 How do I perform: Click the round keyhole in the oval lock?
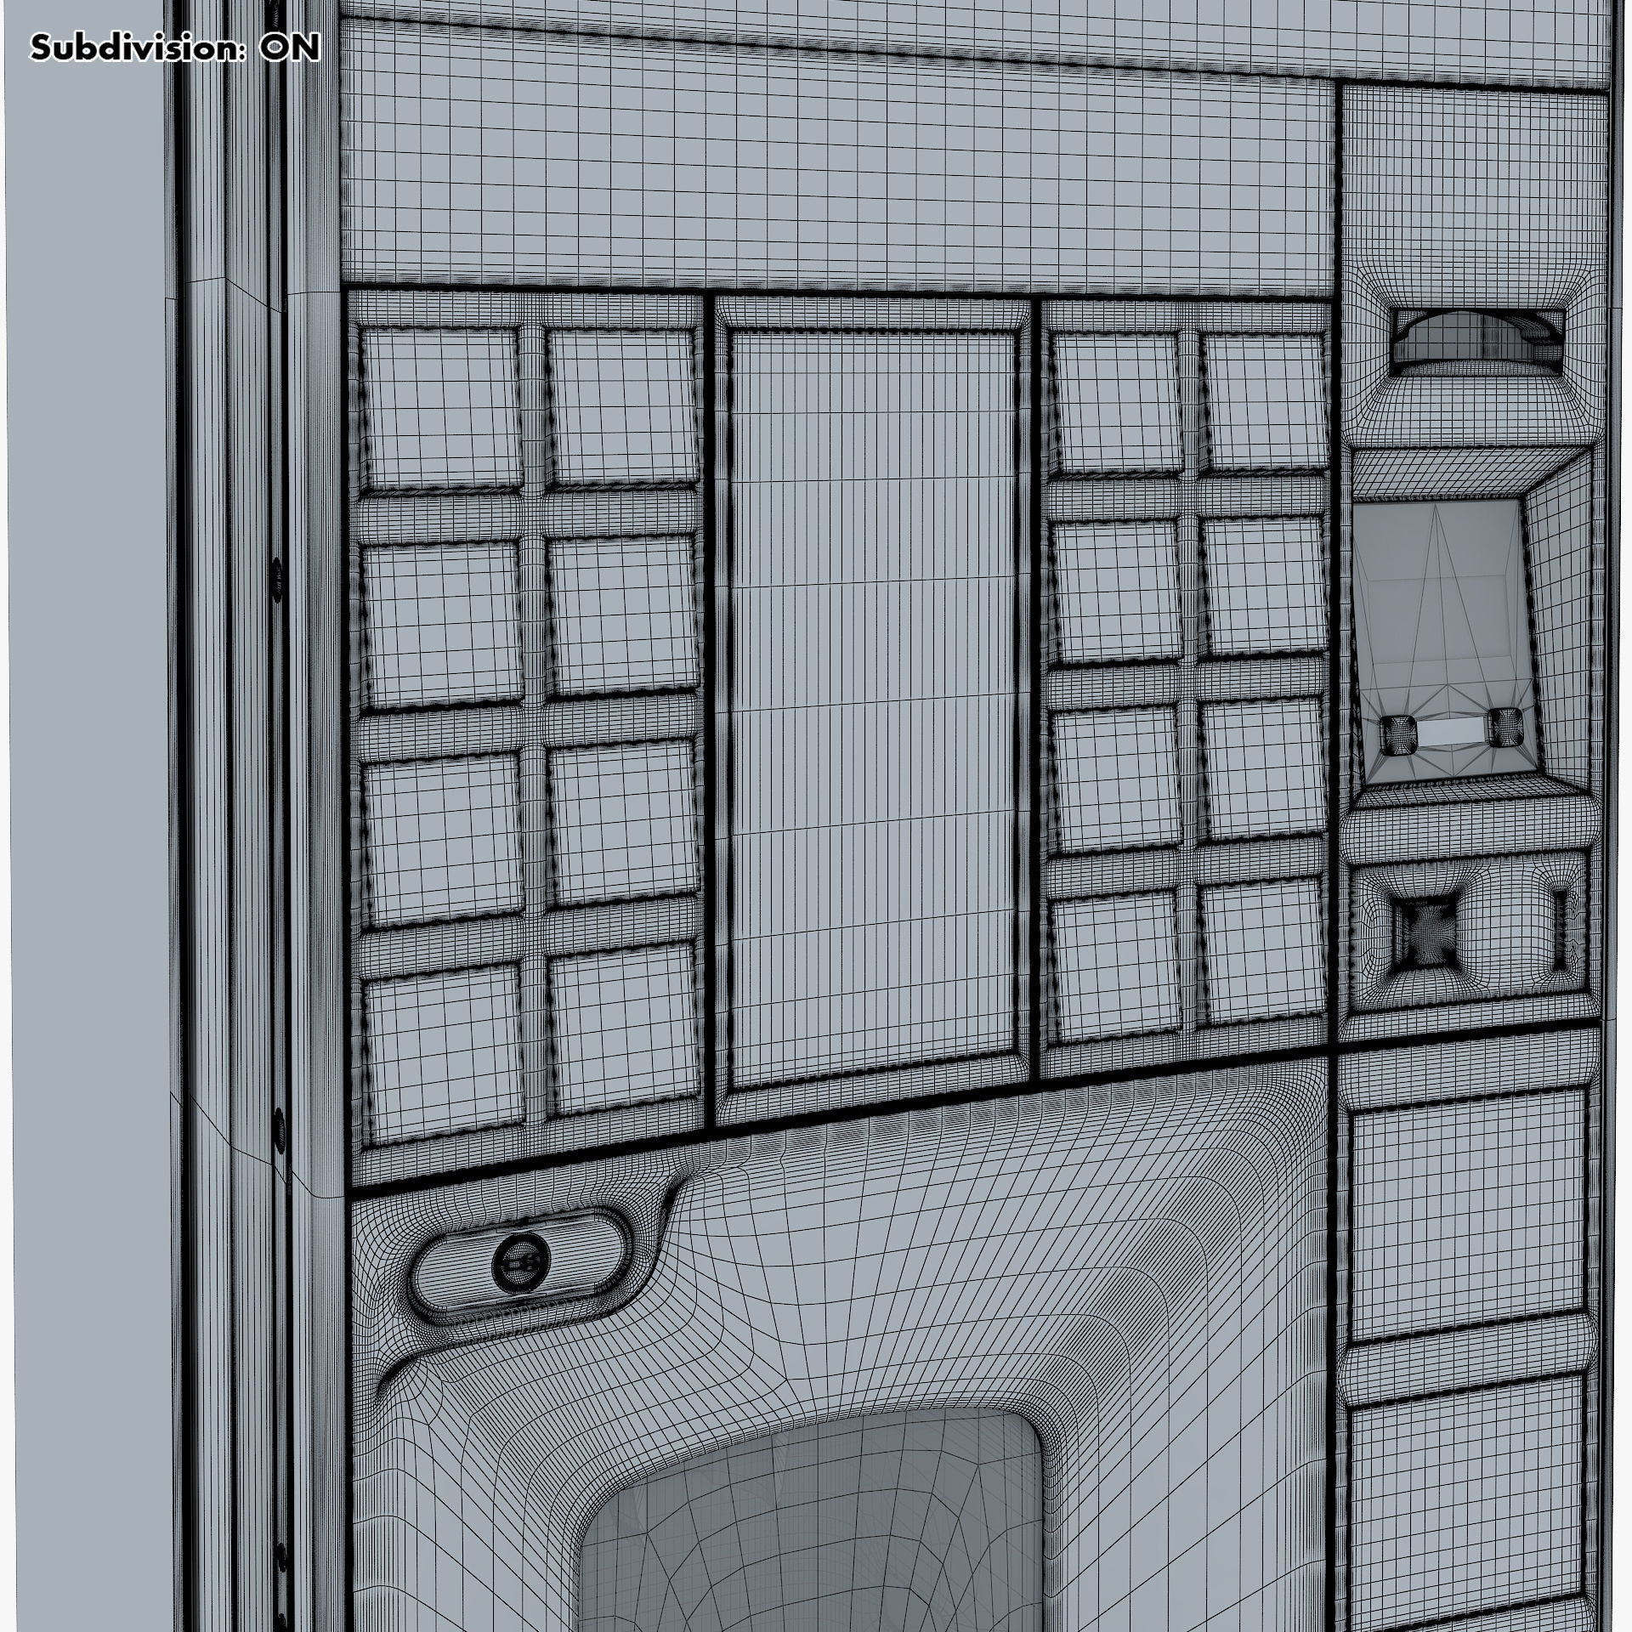point(520,1263)
